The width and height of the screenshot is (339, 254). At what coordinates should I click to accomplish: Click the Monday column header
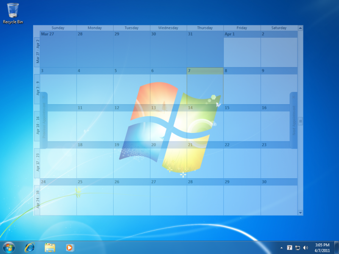(x=94, y=28)
